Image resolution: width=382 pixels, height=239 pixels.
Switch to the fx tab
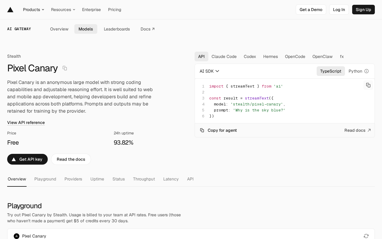point(342,56)
